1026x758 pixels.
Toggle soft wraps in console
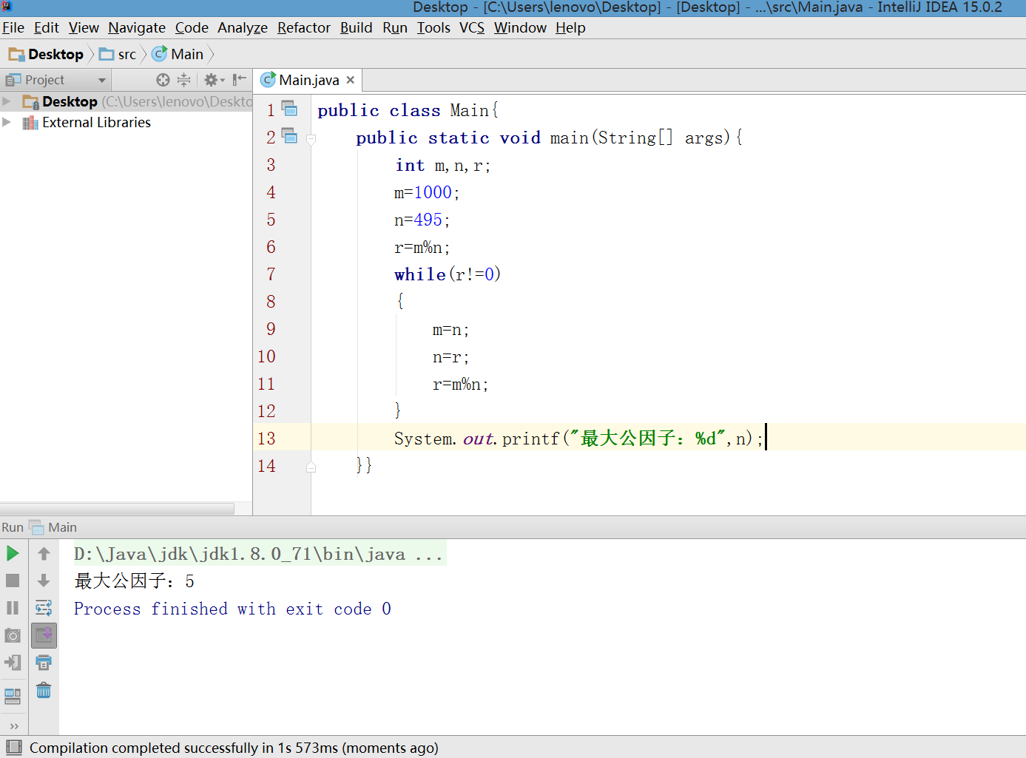point(44,608)
